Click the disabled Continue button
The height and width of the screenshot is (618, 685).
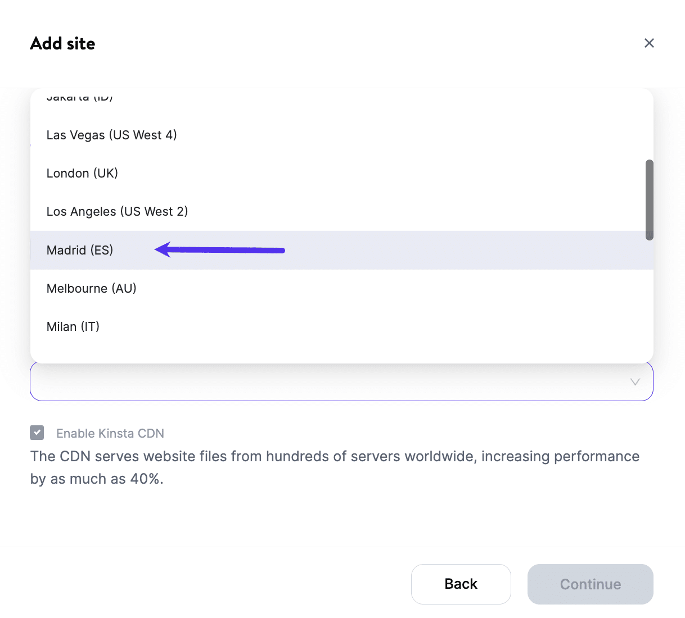(589, 584)
